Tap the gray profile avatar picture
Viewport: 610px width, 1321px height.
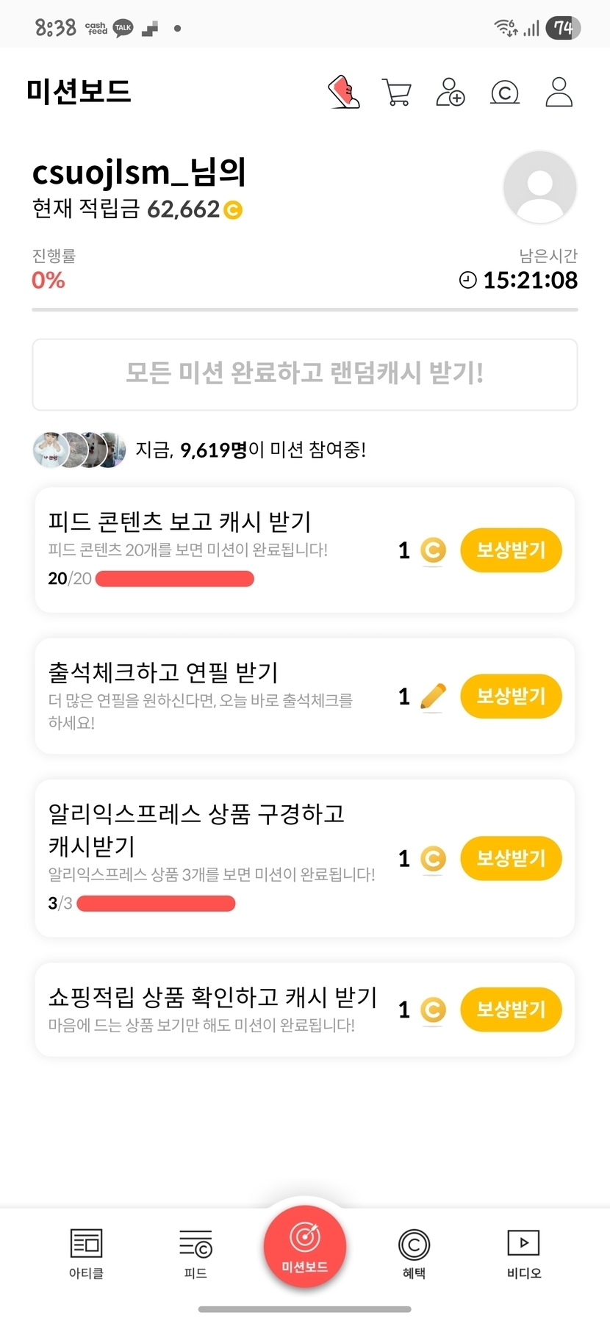[x=539, y=187]
